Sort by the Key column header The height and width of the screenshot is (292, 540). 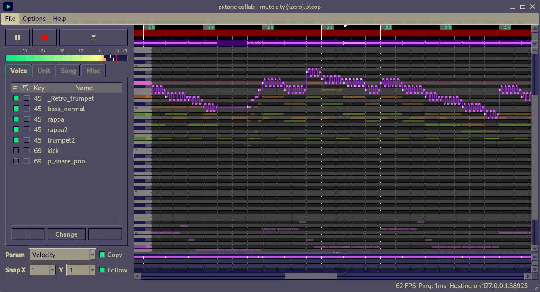click(39, 88)
